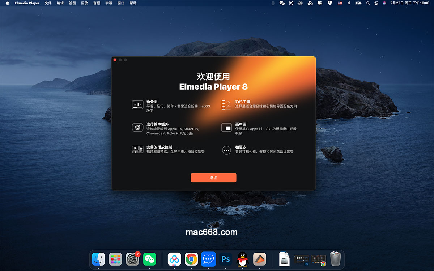Open Spotlight search in the menu bar
Image resolution: width=434 pixels, height=271 pixels.
point(368,3)
